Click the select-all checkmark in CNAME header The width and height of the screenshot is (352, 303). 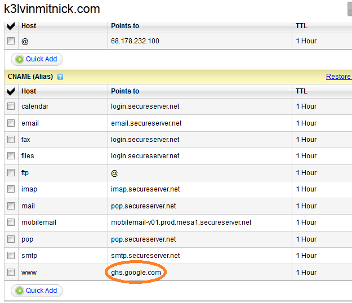(11, 91)
